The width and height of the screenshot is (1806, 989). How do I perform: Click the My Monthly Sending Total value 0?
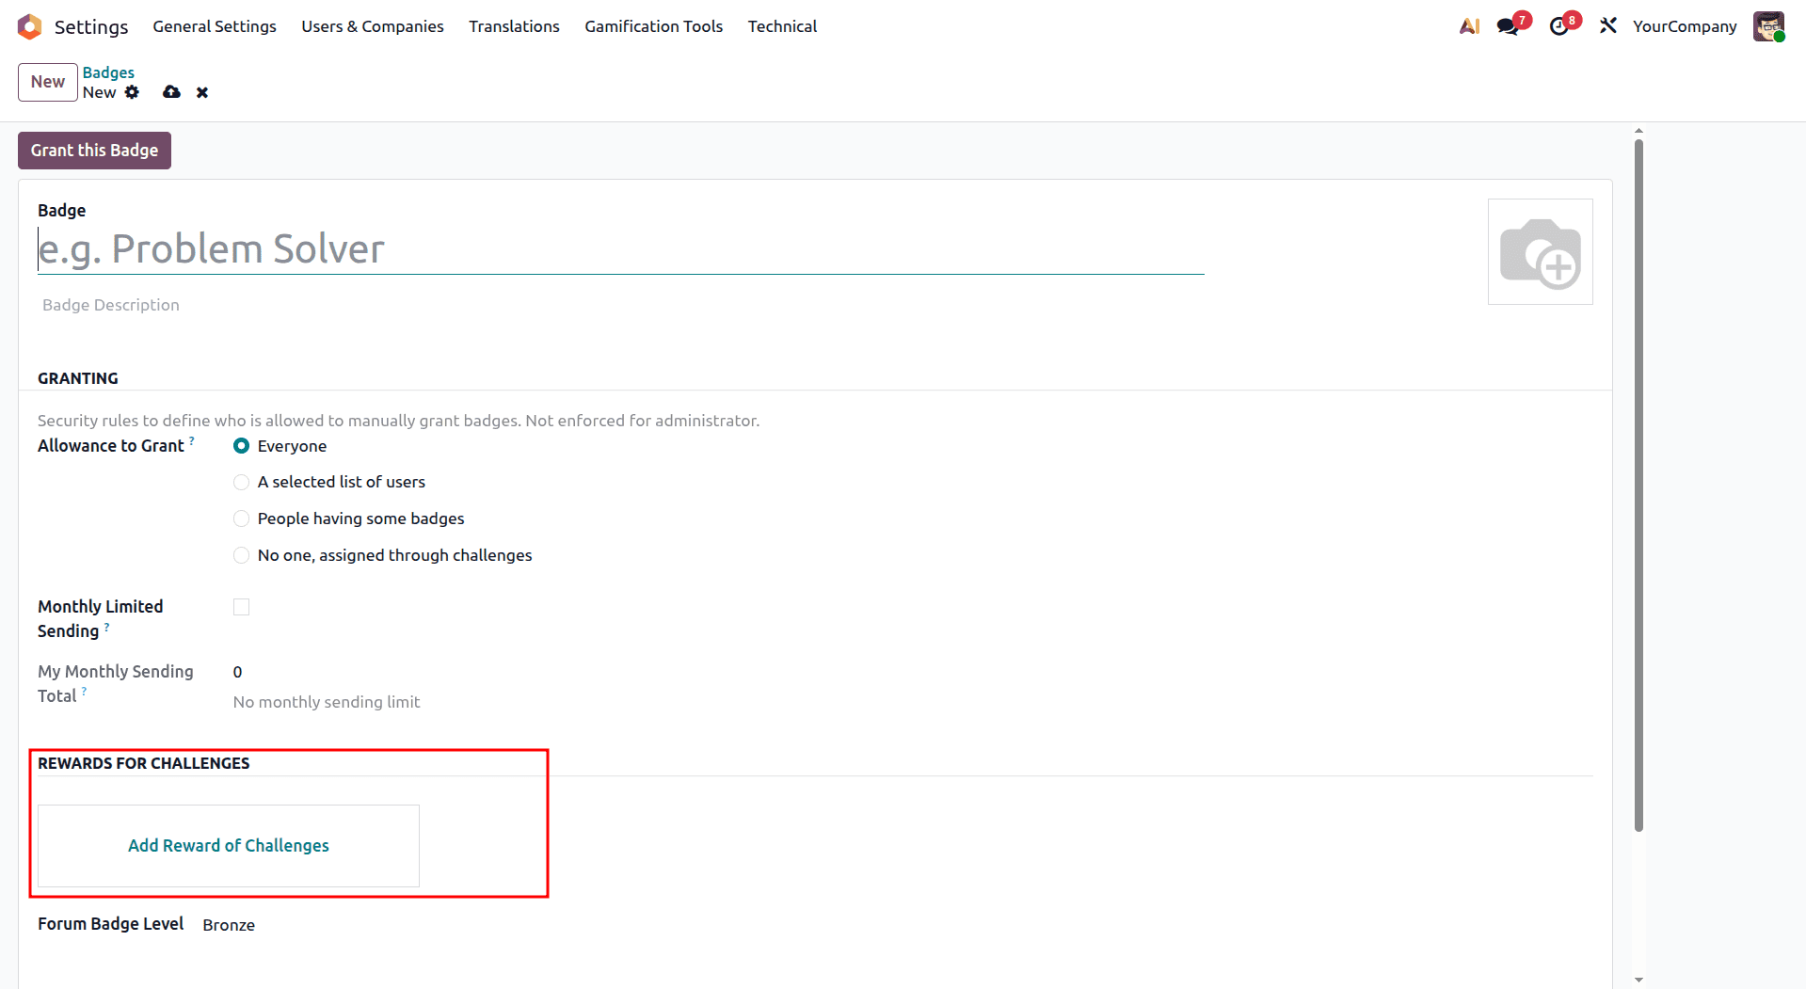238,672
